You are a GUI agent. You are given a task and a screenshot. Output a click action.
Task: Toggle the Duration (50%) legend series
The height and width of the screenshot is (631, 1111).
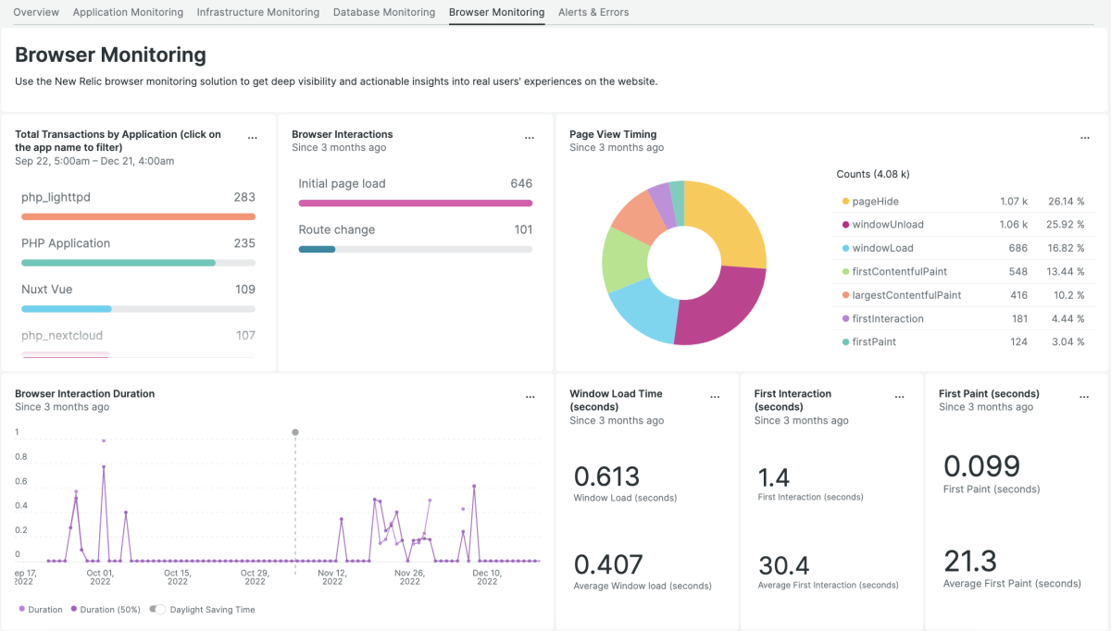106,610
